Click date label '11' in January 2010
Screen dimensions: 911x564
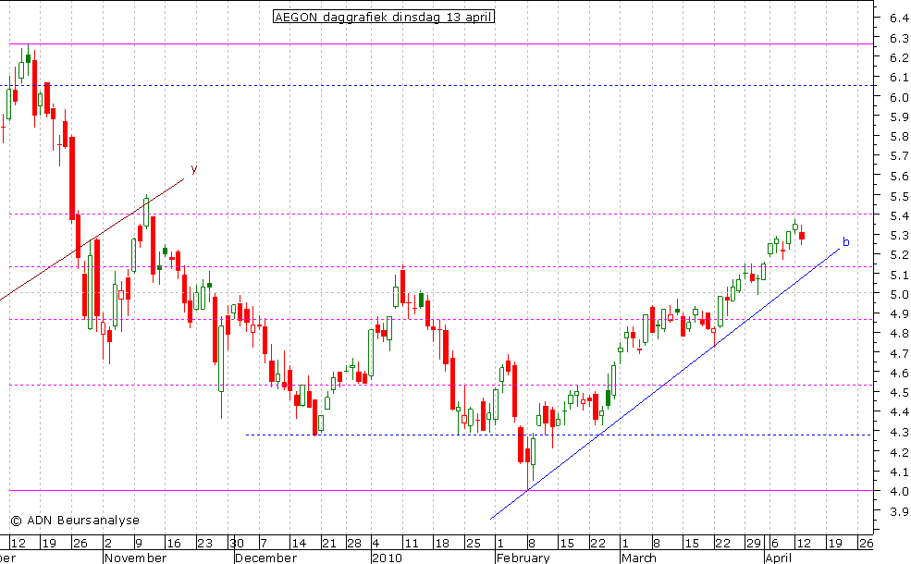(x=412, y=543)
